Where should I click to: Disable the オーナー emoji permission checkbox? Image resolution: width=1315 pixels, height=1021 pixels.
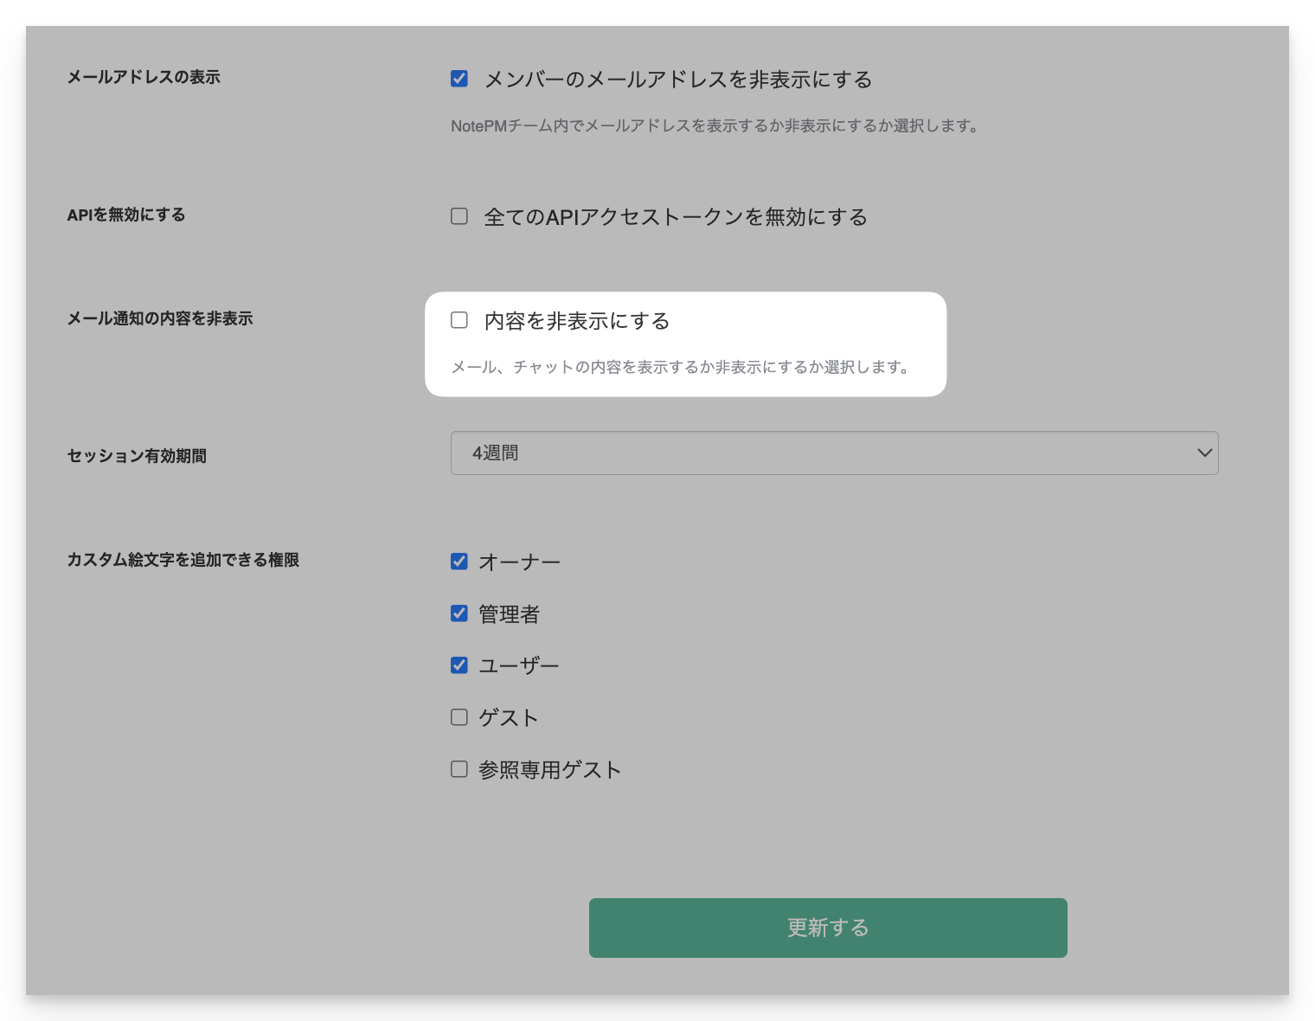click(459, 561)
